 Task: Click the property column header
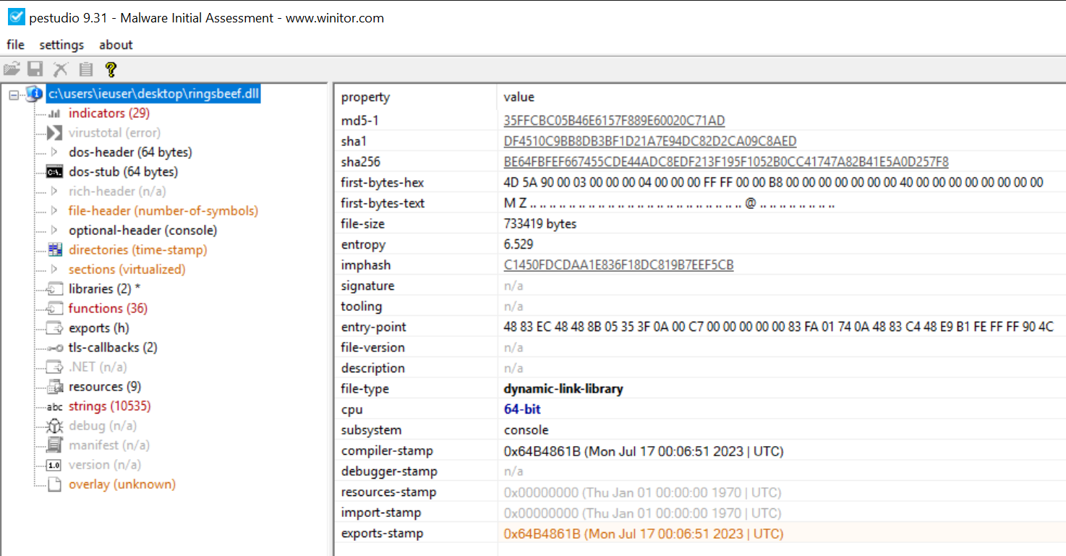(365, 97)
